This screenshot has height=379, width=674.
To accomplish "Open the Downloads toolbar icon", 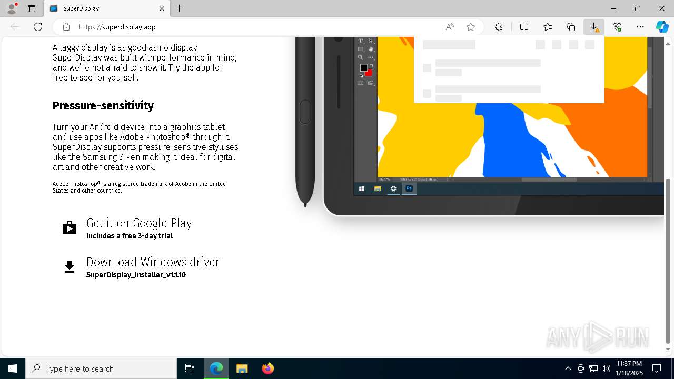I will click(594, 27).
